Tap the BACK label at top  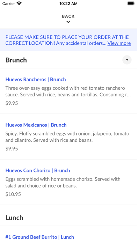pos(68,16)
